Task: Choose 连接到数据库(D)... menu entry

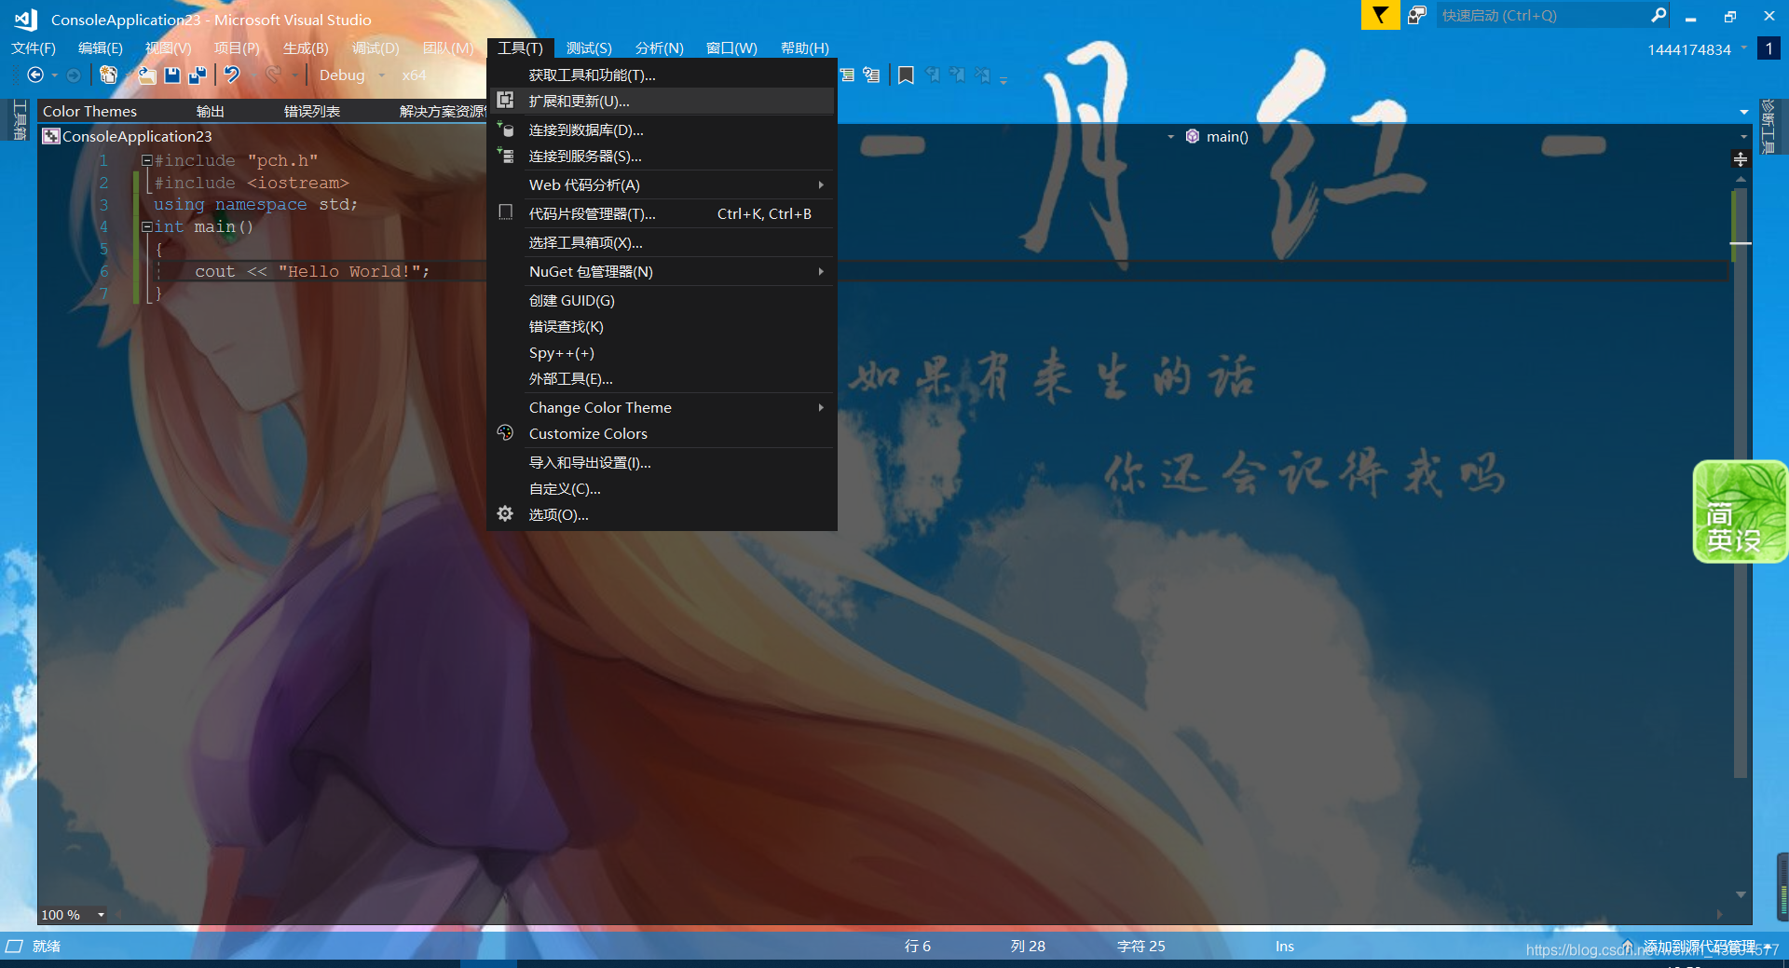Action: point(661,130)
